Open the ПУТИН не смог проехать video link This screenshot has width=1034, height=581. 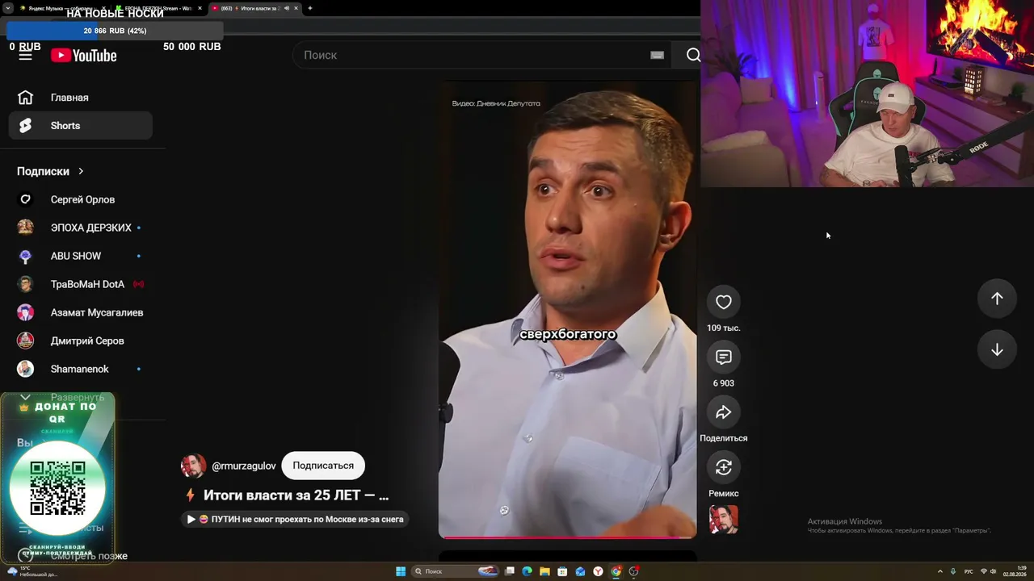296,519
